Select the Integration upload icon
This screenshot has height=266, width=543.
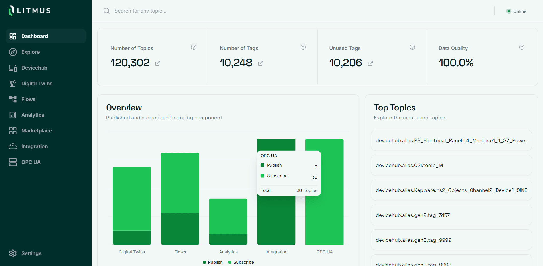13,146
